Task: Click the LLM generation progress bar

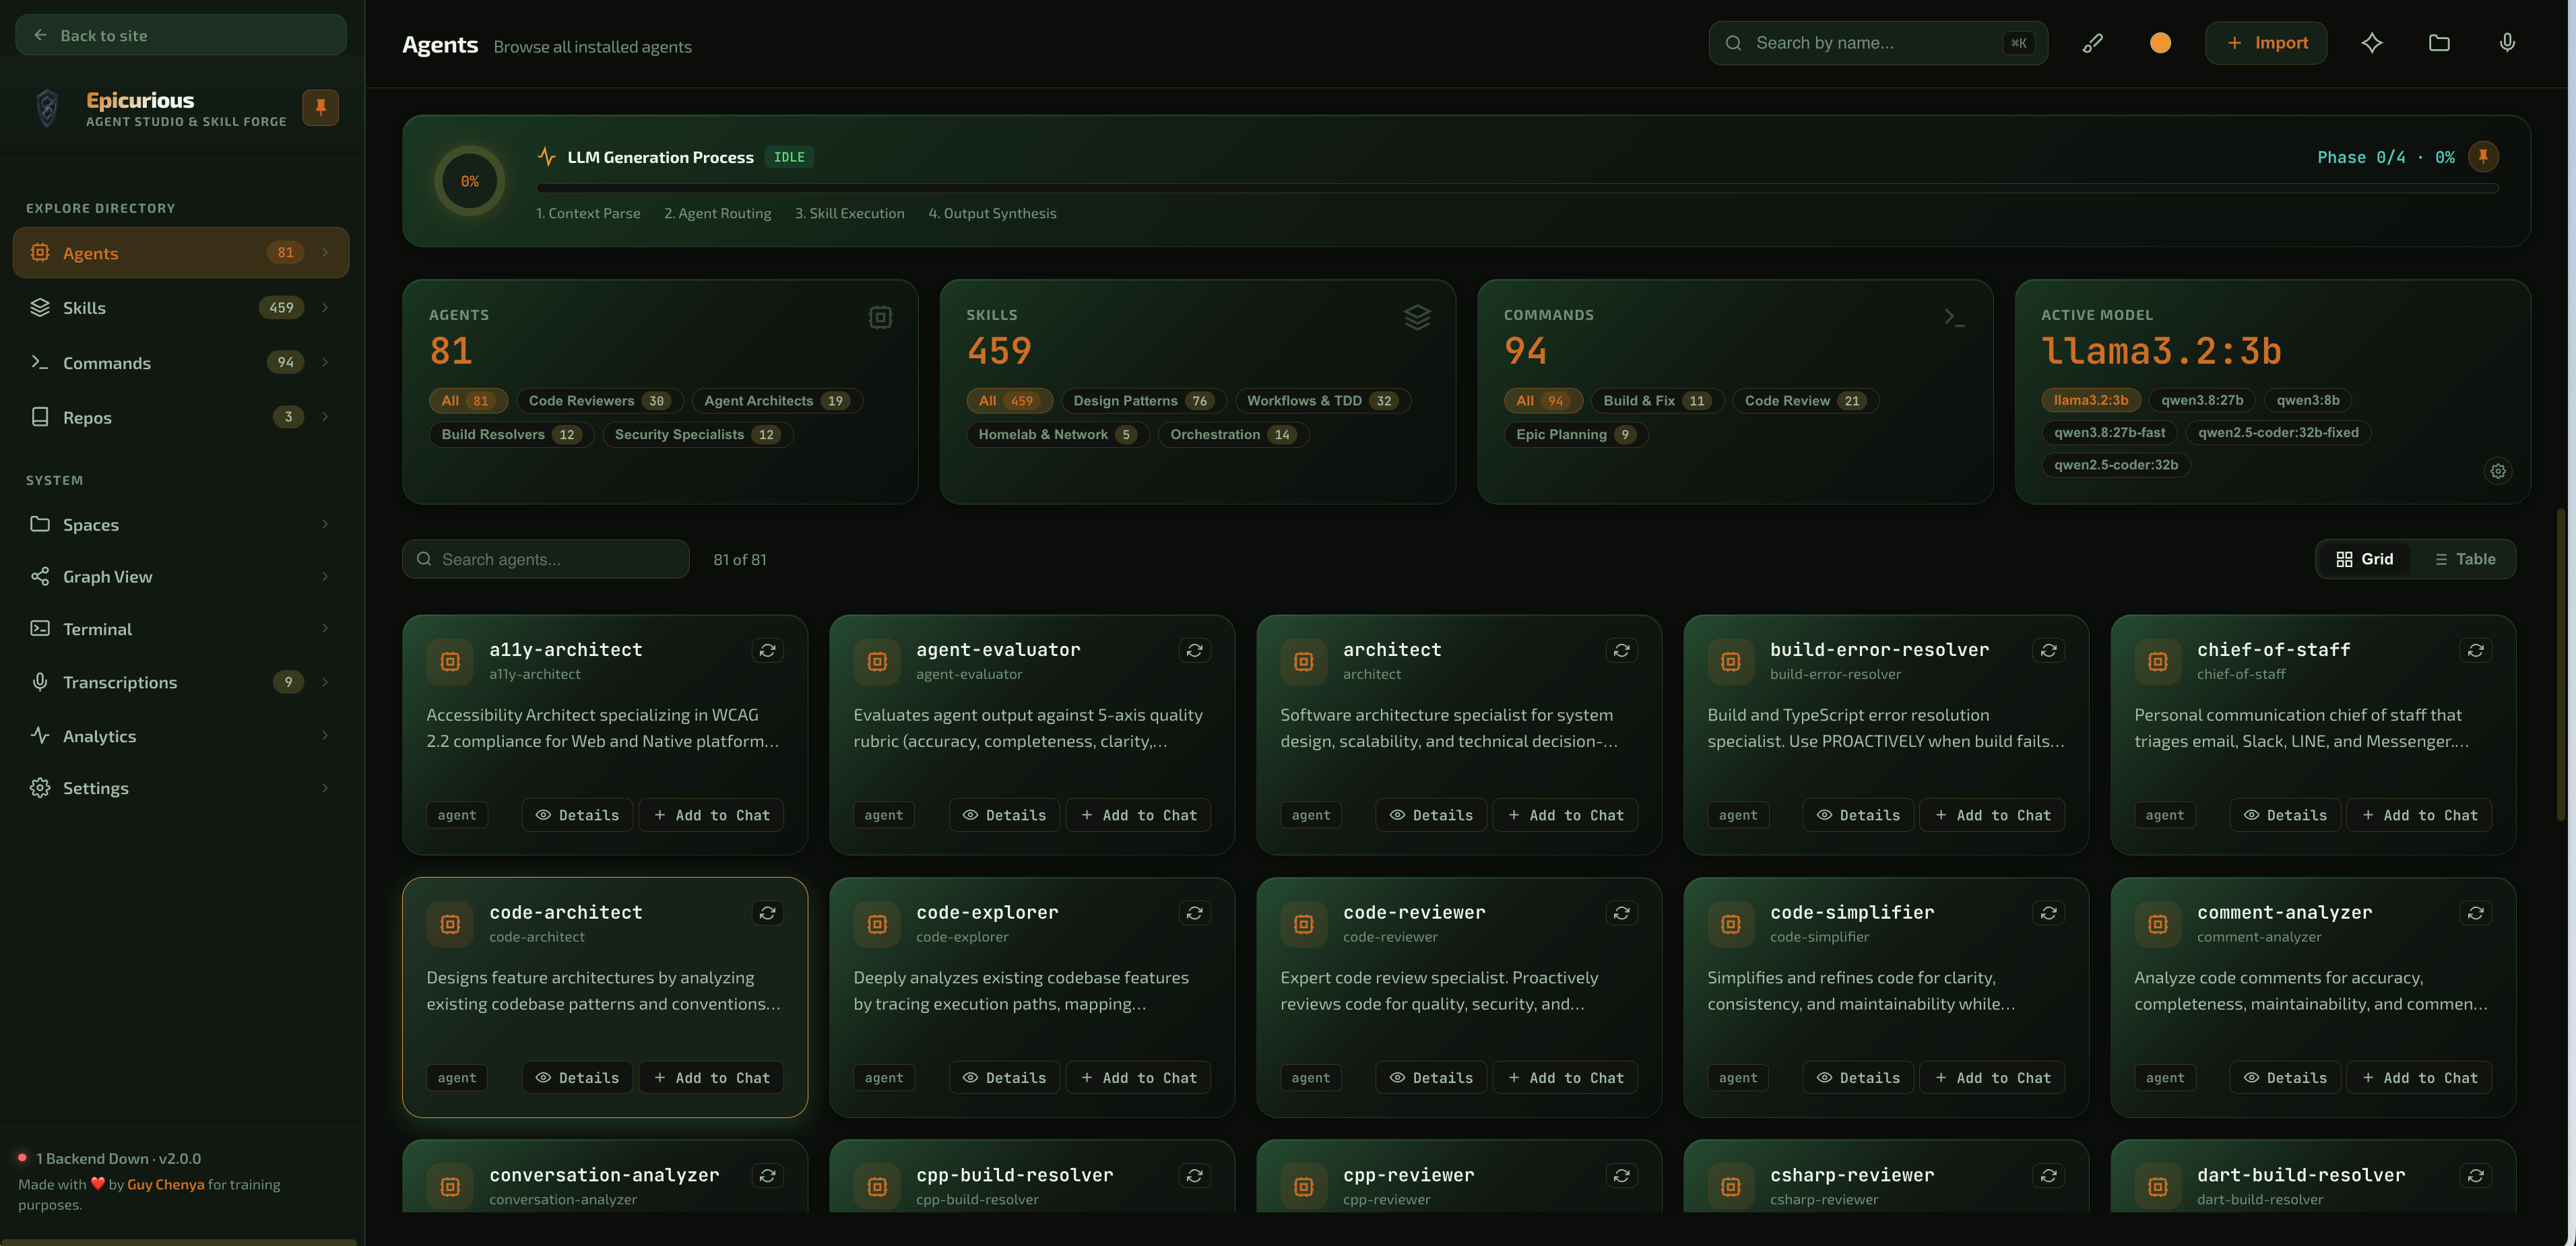Action: 1517,187
